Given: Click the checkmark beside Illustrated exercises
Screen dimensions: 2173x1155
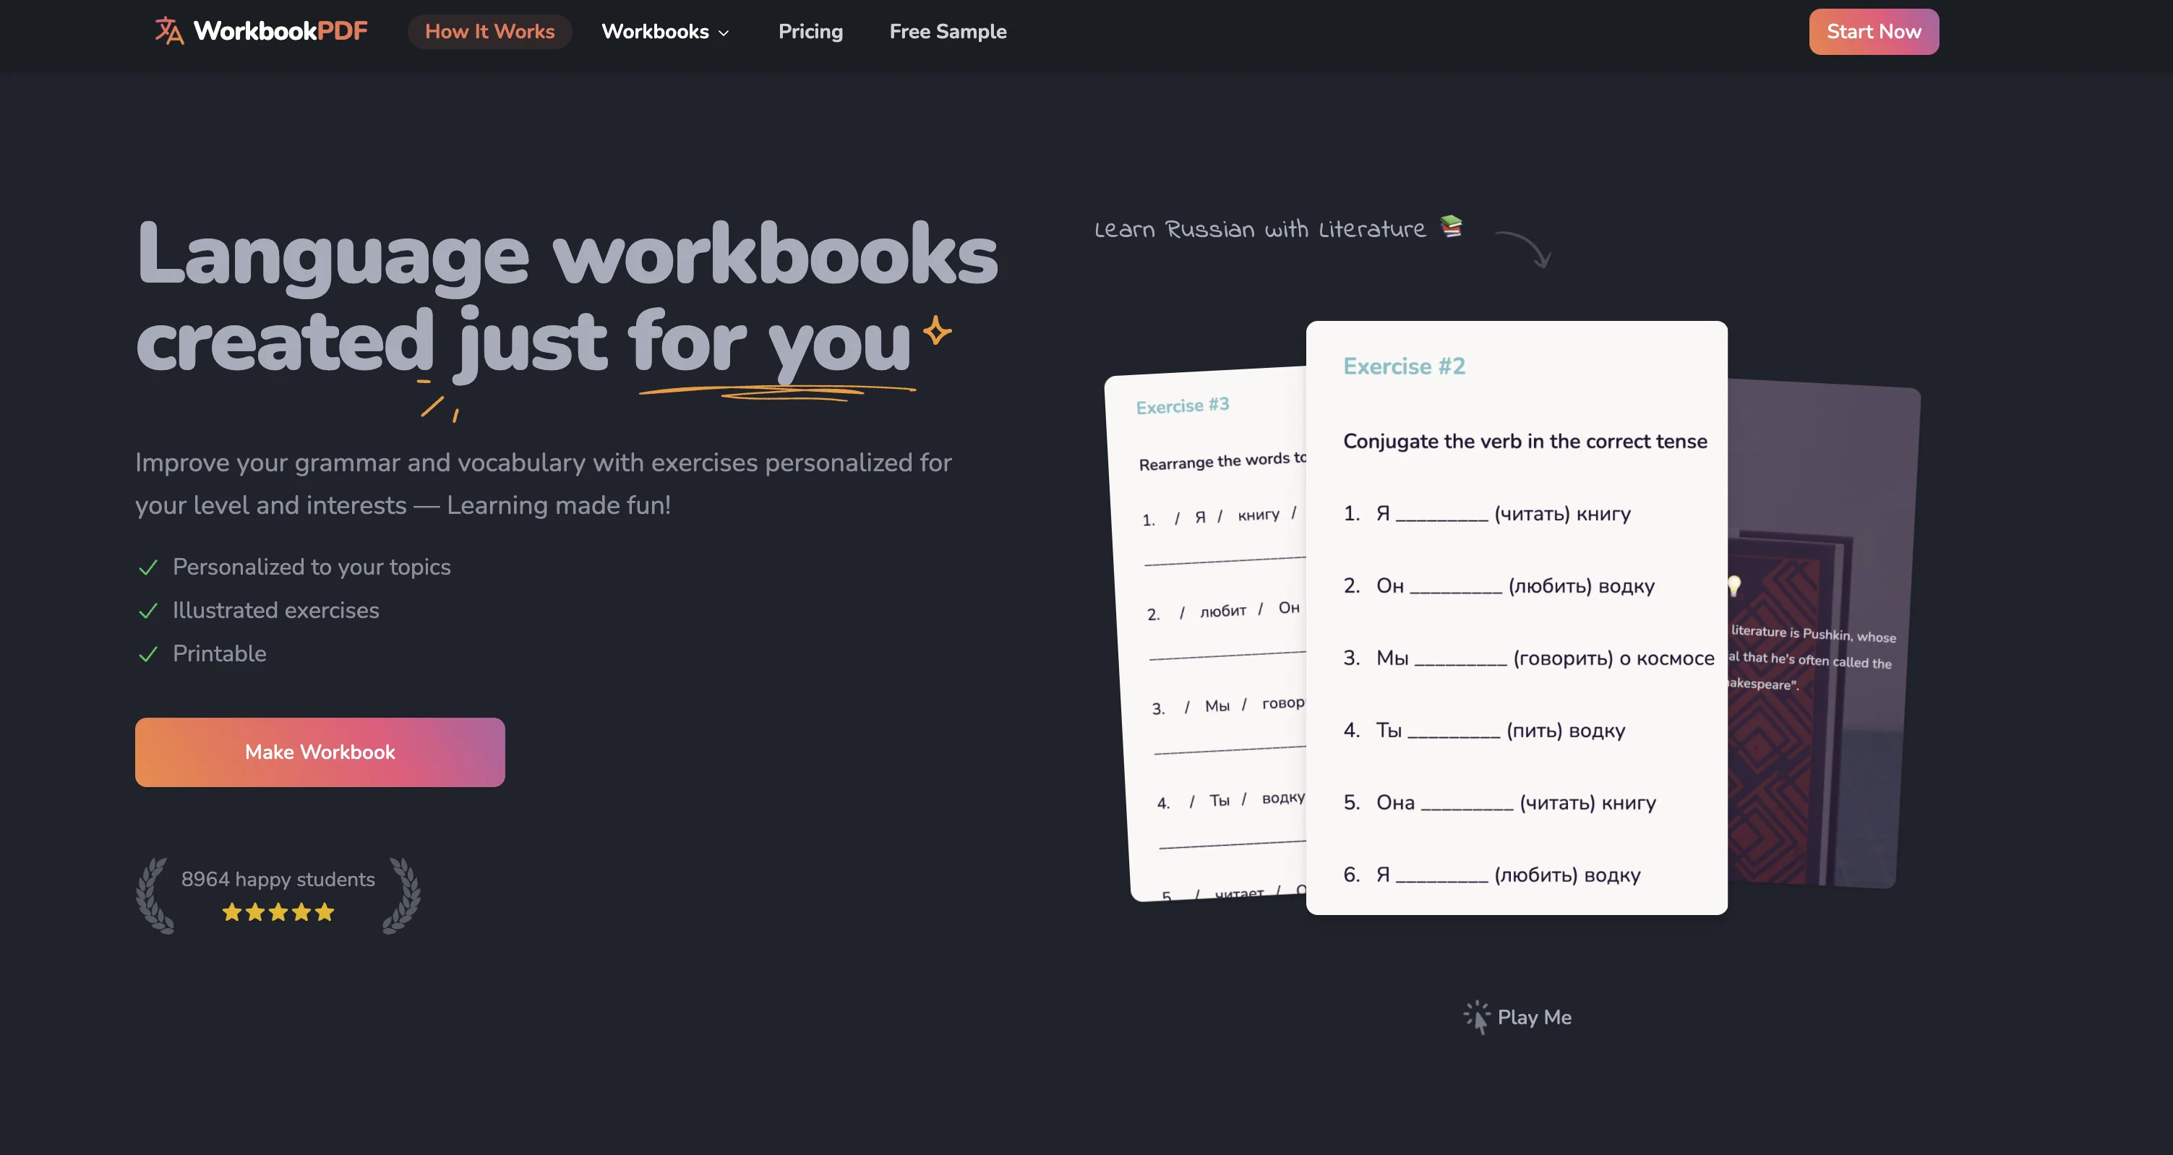Looking at the screenshot, I should point(147,611).
